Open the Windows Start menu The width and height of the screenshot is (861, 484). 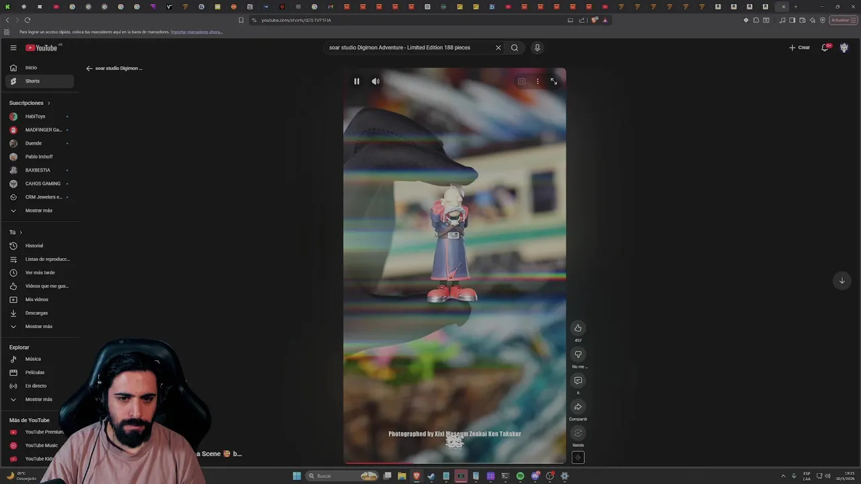point(297,476)
